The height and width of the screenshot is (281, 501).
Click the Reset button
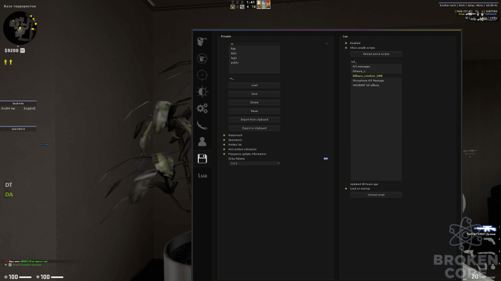click(x=255, y=111)
